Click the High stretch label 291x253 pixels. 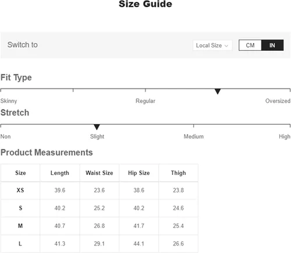coord(285,136)
